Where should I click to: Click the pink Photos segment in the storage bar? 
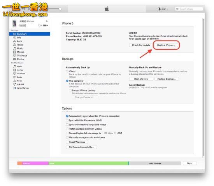pos(35,163)
